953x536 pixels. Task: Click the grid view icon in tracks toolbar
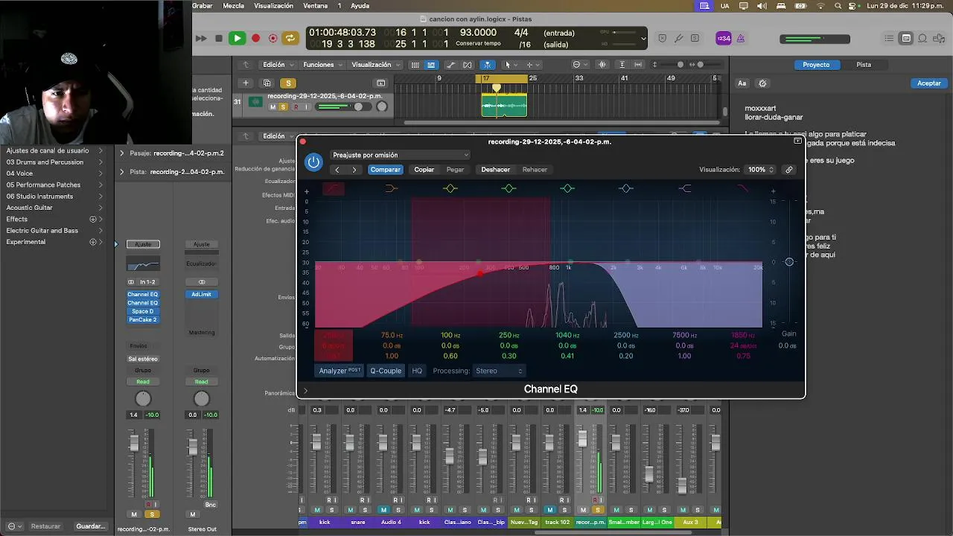[x=415, y=65]
